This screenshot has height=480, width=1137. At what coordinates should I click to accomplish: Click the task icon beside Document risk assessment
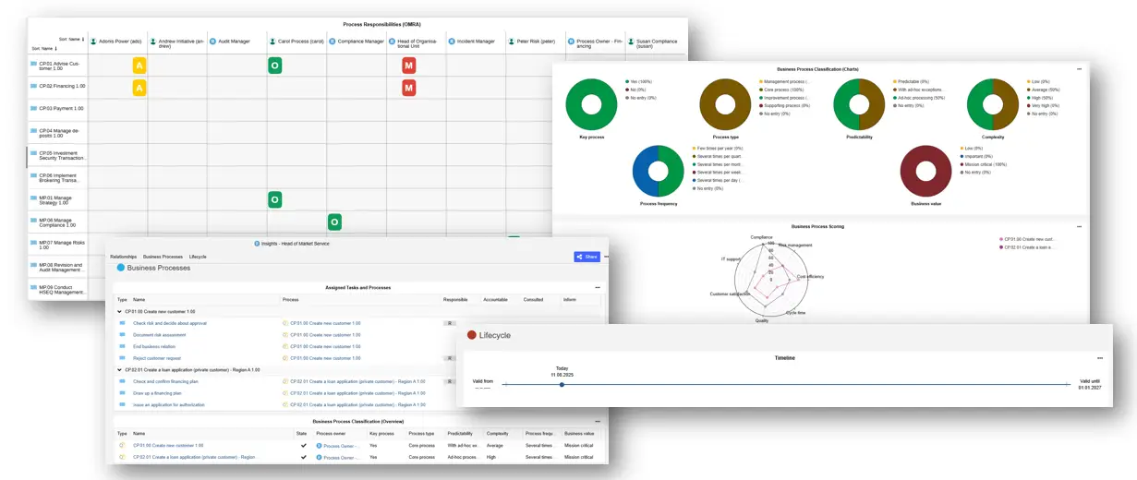122,335
